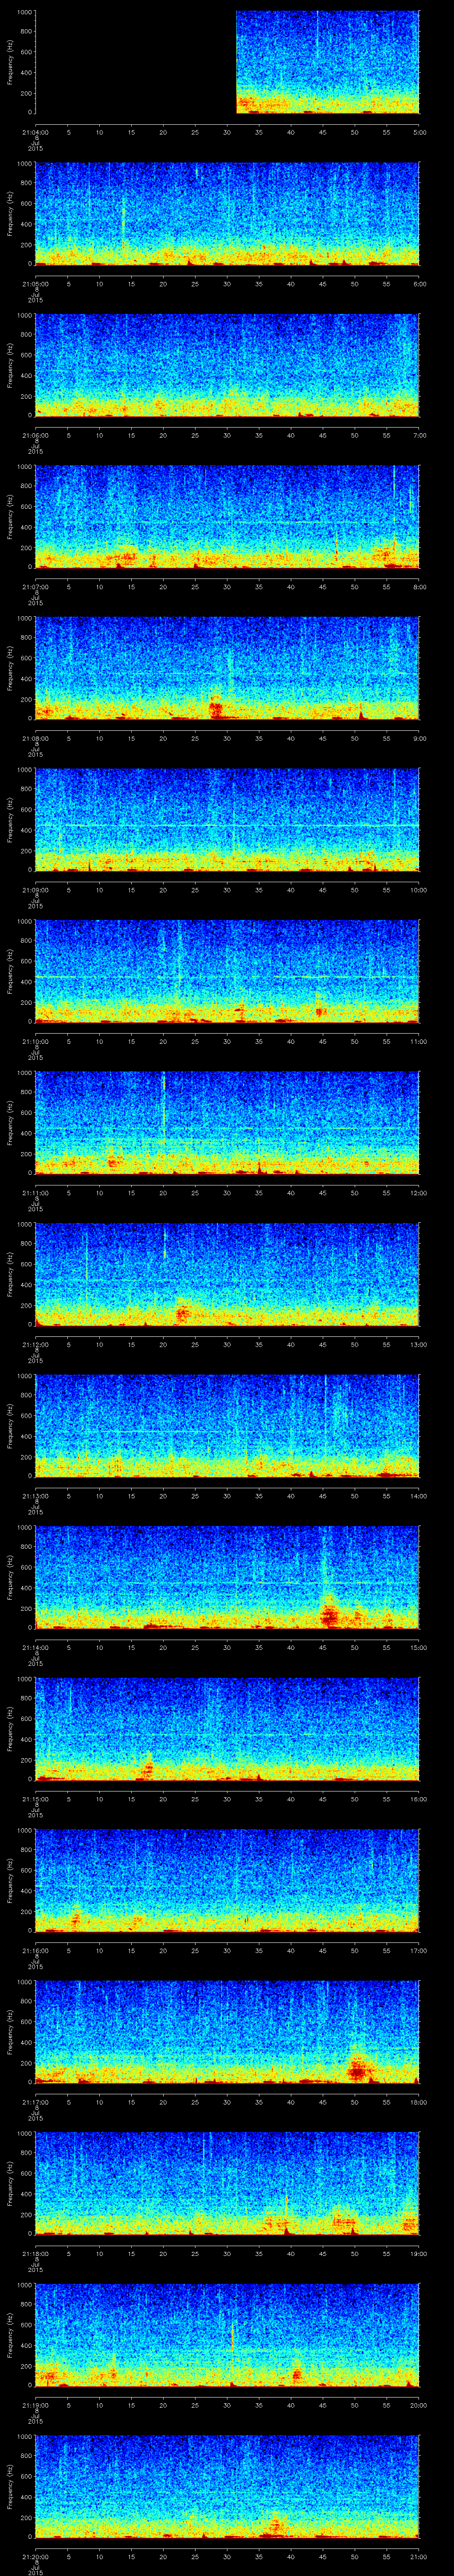The height and width of the screenshot is (2576, 454).
Task: Choose the spectrogram starting at 21:10:00
Action: (227, 971)
